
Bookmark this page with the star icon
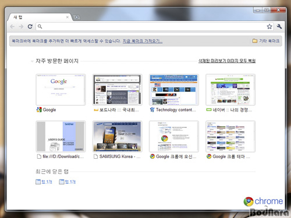click(x=269, y=26)
